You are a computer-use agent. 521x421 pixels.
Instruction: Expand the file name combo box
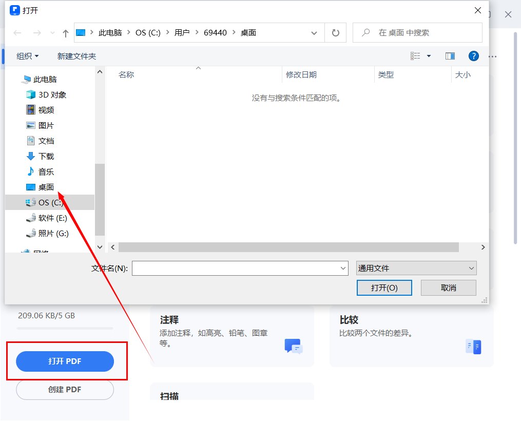pyautogui.click(x=343, y=268)
